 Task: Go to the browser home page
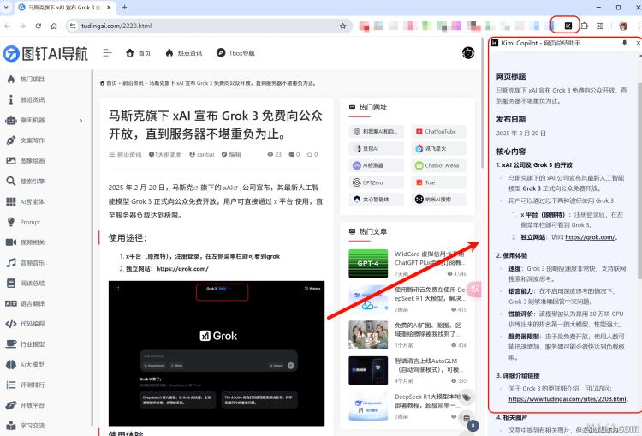54,26
